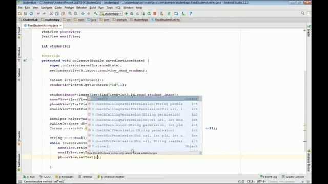The height and width of the screenshot is (184, 328).
Task: Open the Messages tool window
Action: point(64,177)
